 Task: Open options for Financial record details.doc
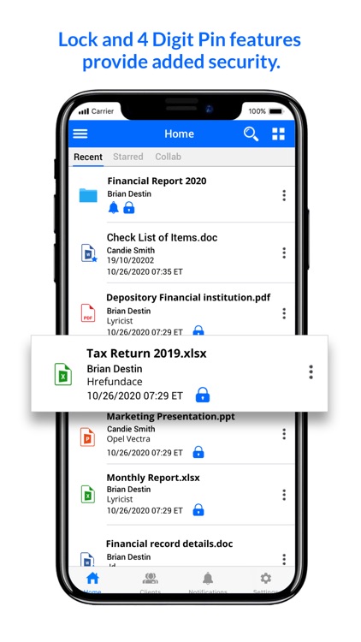click(x=284, y=559)
